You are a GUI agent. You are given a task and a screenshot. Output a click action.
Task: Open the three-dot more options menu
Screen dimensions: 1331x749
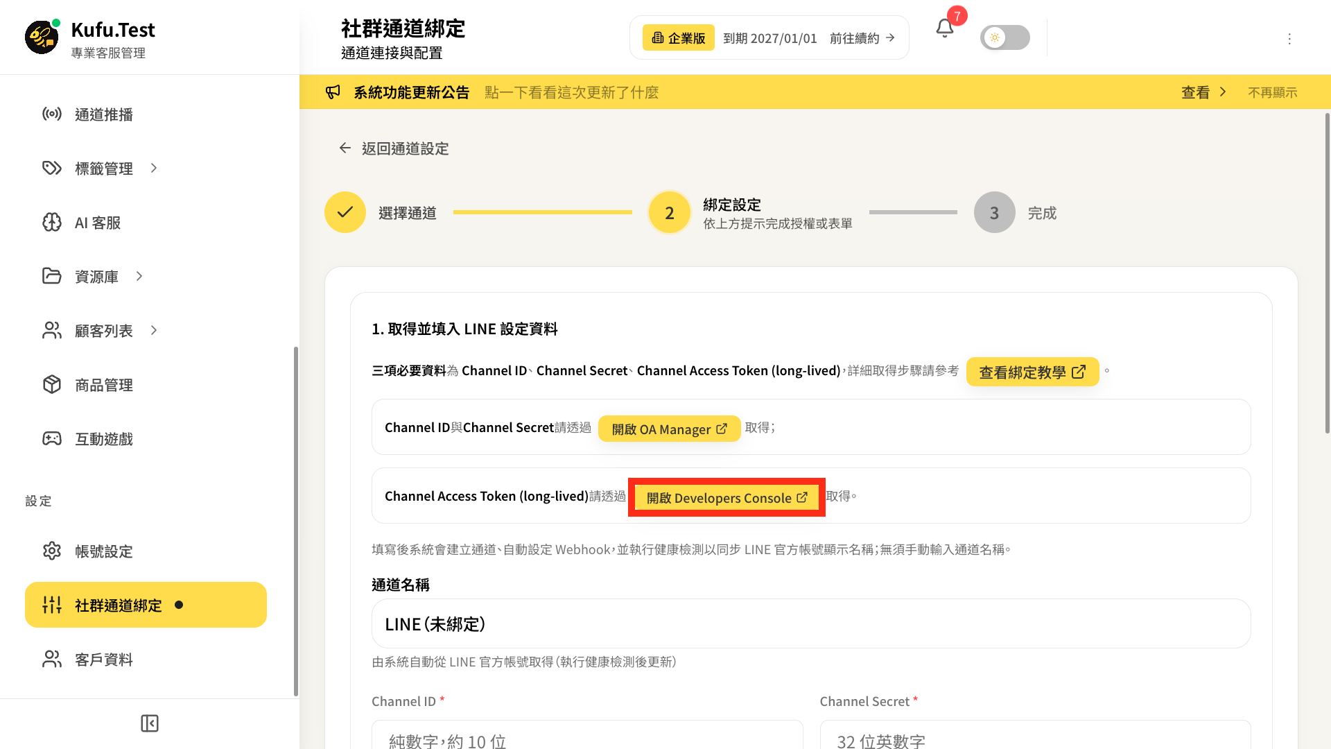[1289, 39]
